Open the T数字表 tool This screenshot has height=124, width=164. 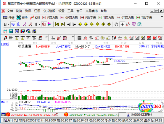point(144,18)
